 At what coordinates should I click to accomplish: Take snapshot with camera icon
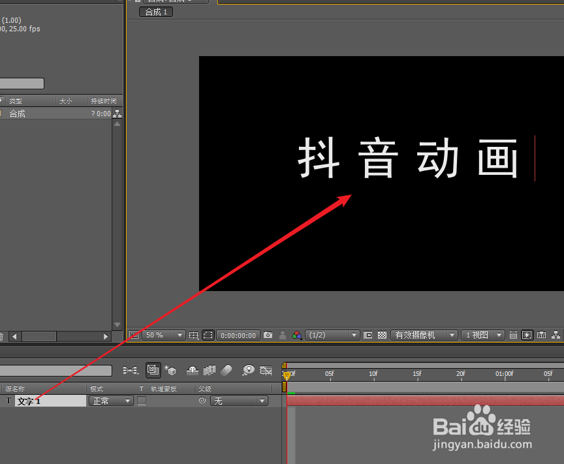click(268, 335)
